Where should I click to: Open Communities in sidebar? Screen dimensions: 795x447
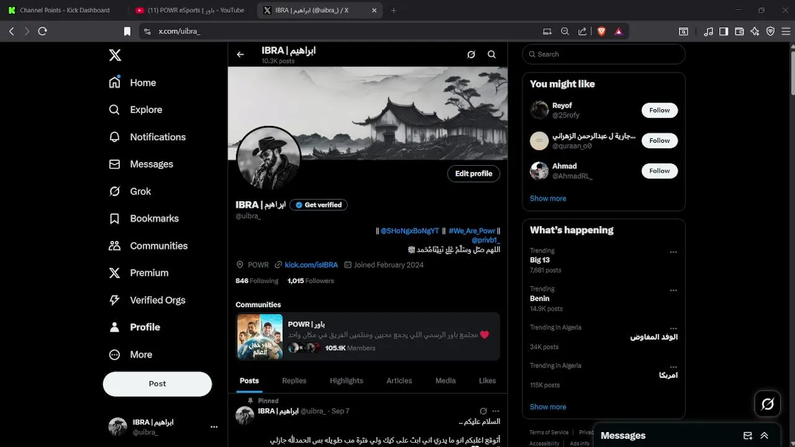pyautogui.click(x=148, y=246)
